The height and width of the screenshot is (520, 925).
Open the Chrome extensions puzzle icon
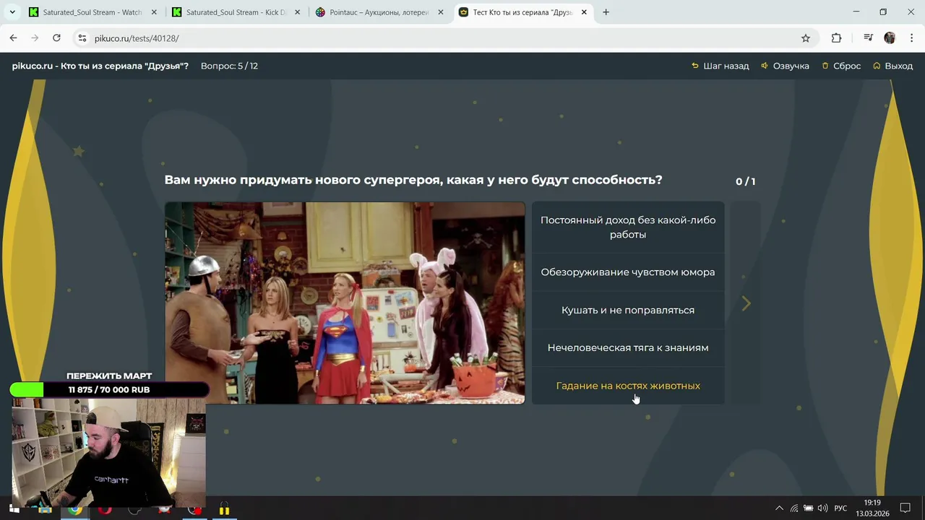(837, 38)
